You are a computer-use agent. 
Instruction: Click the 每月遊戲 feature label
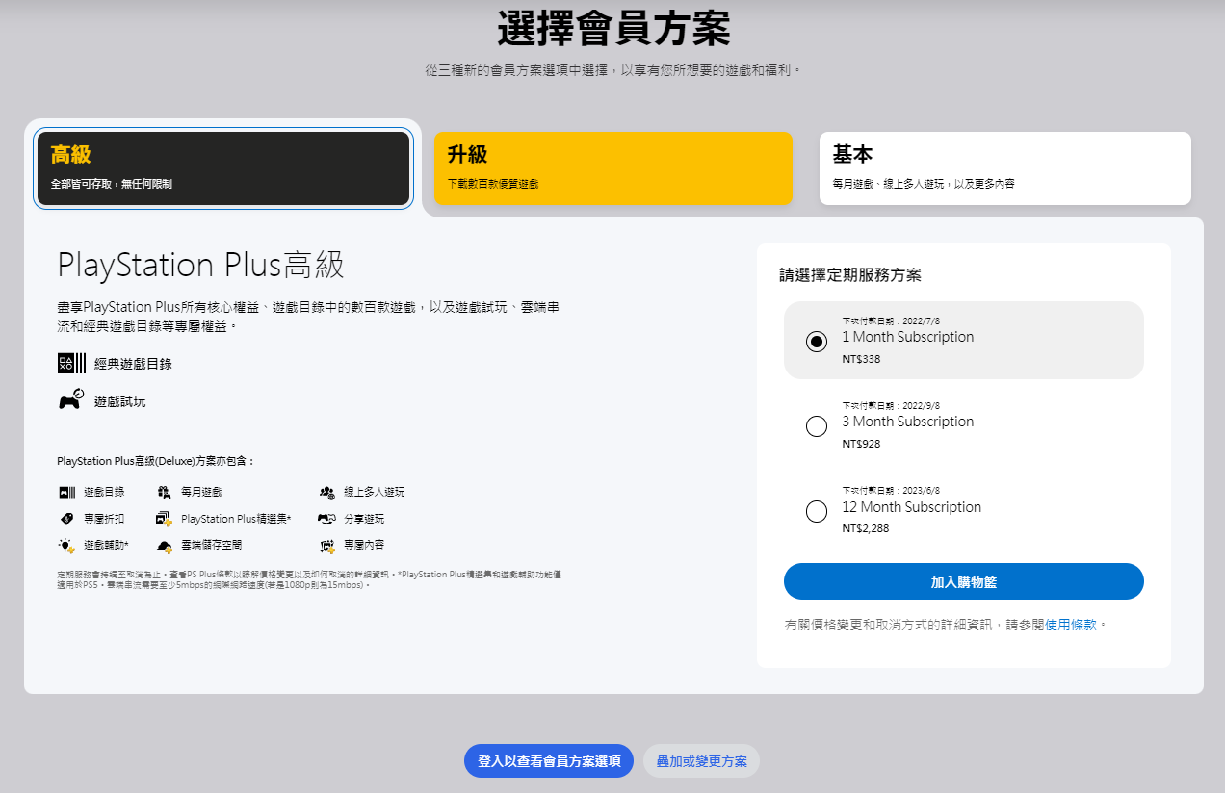tap(201, 492)
